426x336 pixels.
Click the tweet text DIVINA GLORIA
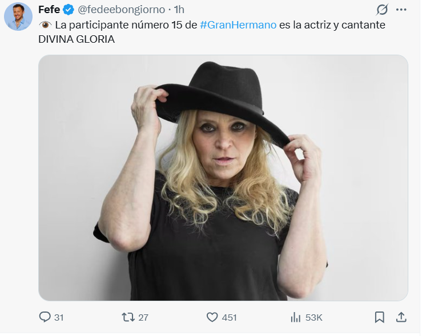pos(76,40)
